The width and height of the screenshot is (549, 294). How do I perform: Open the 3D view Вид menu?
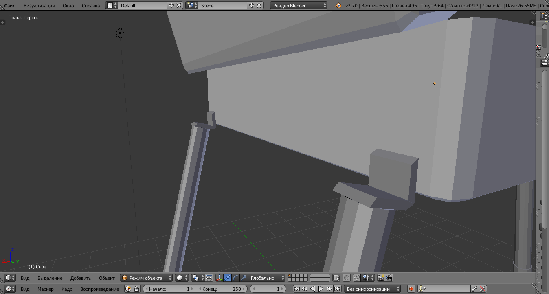tap(25, 278)
